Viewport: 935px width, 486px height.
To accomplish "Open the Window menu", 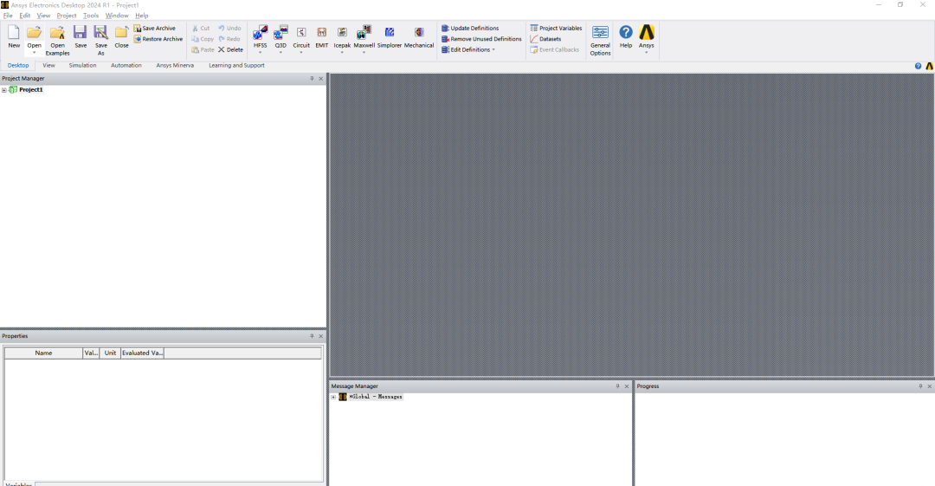I will point(117,16).
